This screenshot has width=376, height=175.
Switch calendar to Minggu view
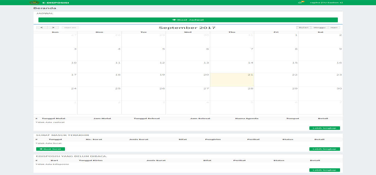click(x=319, y=28)
